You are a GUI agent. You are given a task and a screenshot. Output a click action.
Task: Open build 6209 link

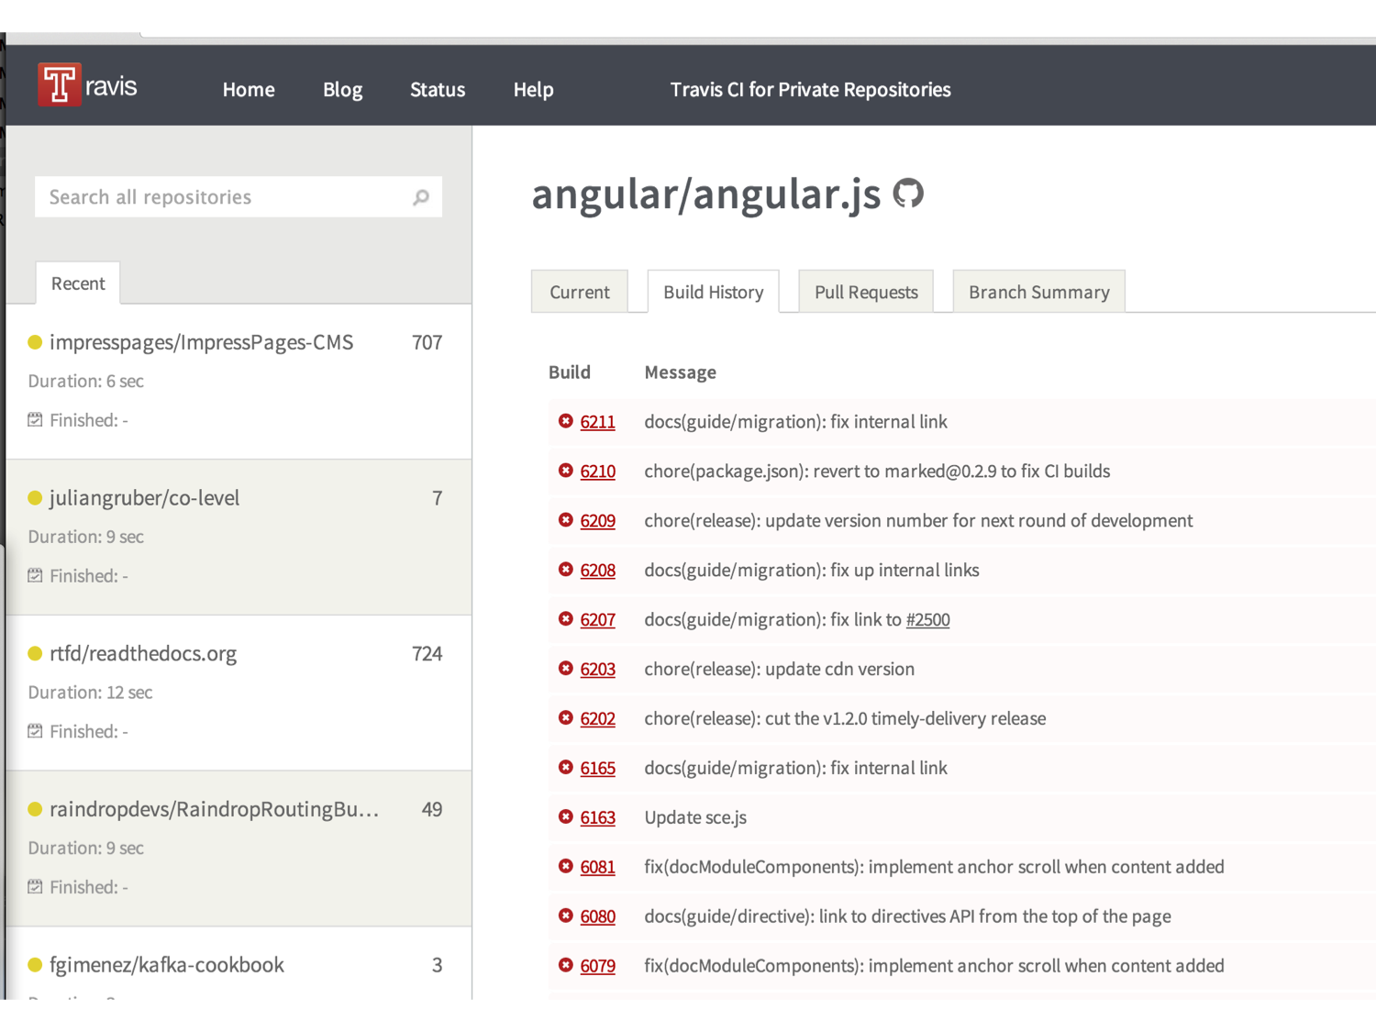597,521
